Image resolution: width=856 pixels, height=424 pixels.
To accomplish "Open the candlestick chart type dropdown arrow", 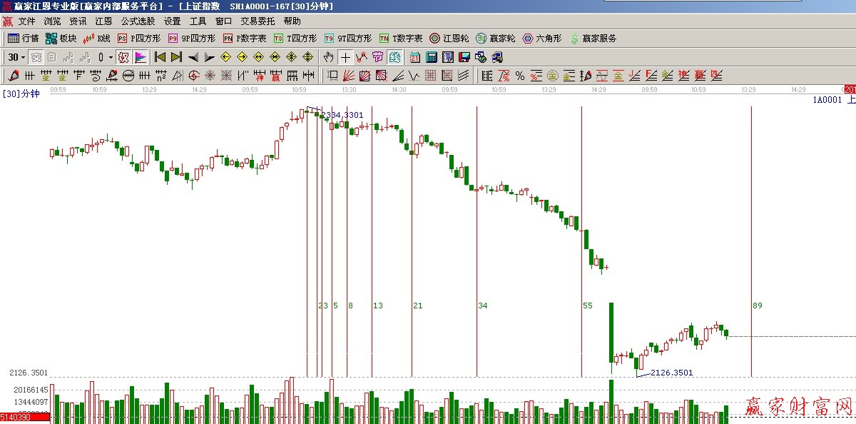I will (111, 57).
